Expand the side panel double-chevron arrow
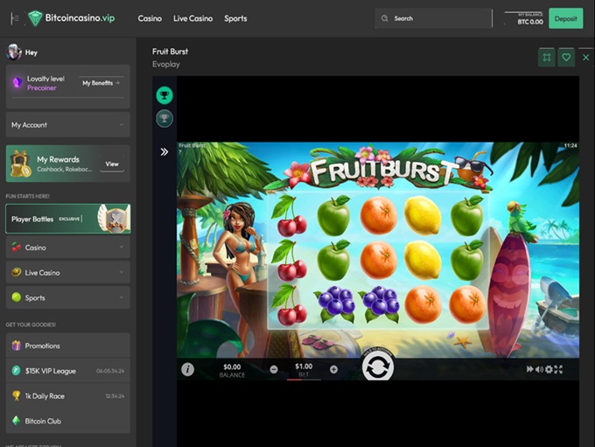595x447 pixels. [x=164, y=151]
